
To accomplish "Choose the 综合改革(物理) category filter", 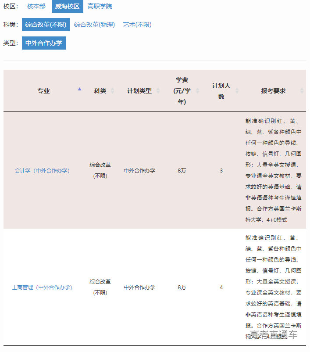I will click(94, 25).
